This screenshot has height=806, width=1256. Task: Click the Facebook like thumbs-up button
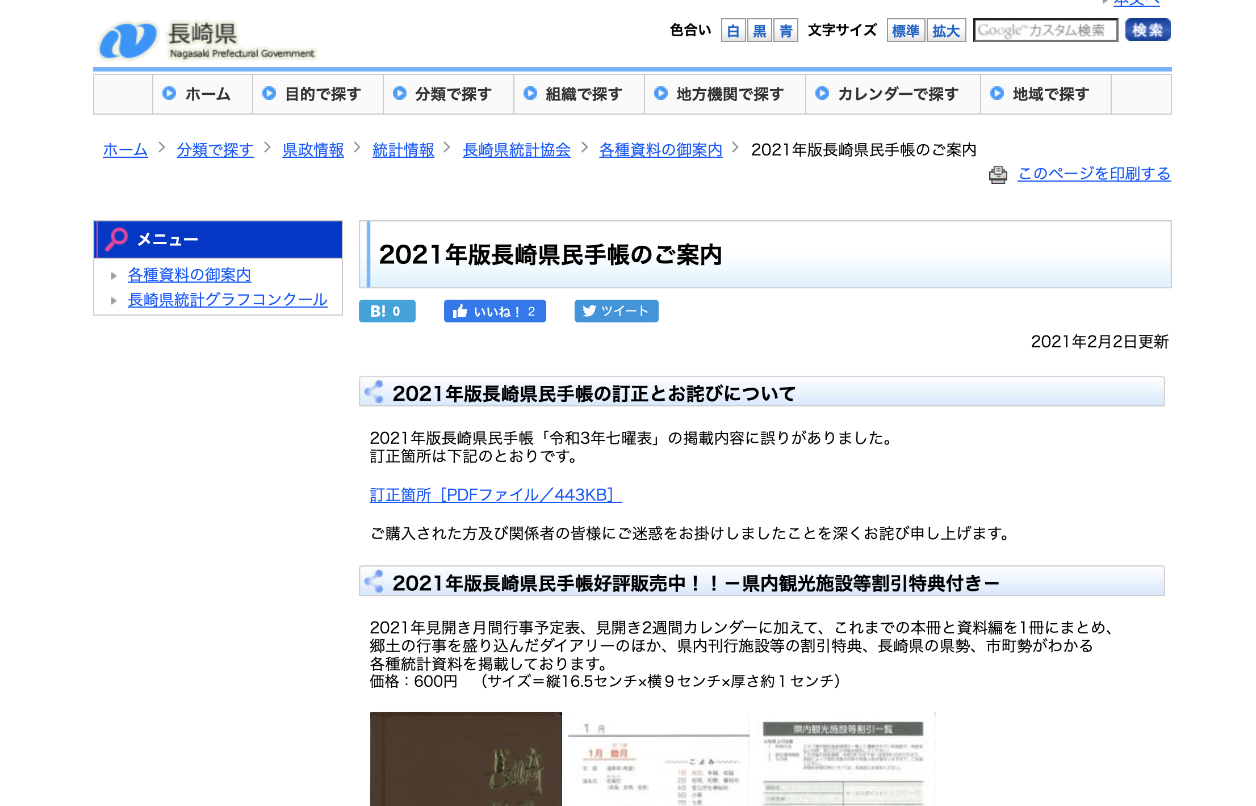click(495, 311)
